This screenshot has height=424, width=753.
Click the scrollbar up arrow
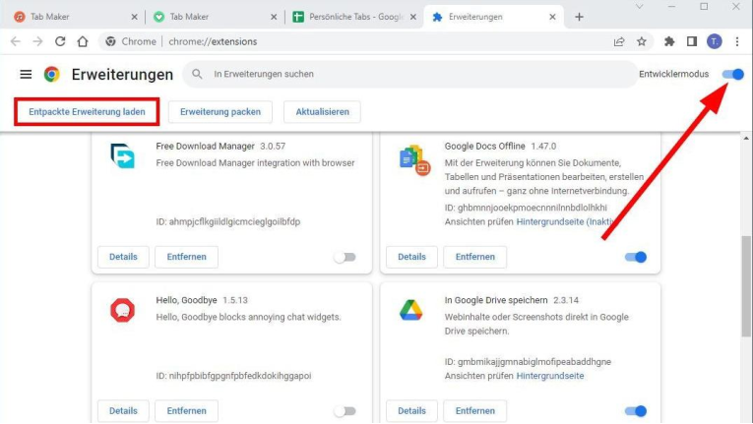point(746,139)
